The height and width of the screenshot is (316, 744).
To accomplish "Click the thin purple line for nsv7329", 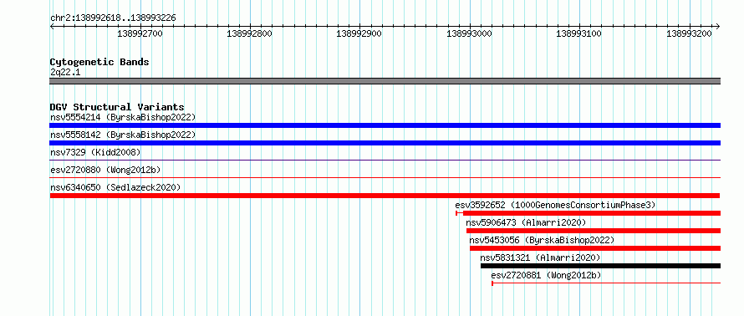I will click(x=385, y=160).
